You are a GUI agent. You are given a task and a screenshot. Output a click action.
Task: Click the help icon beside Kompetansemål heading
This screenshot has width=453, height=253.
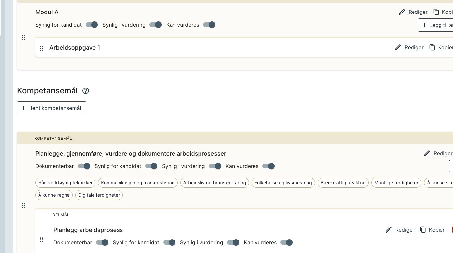pyautogui.click(x=86, y=91)
